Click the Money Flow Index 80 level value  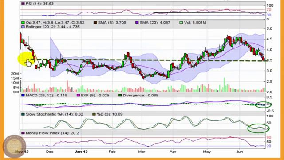coord(269,138)
